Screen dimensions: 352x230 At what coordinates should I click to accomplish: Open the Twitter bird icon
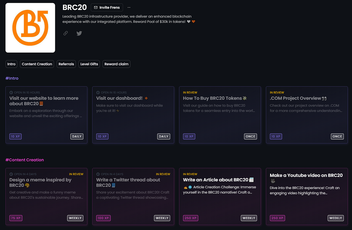tap(79, 33)
